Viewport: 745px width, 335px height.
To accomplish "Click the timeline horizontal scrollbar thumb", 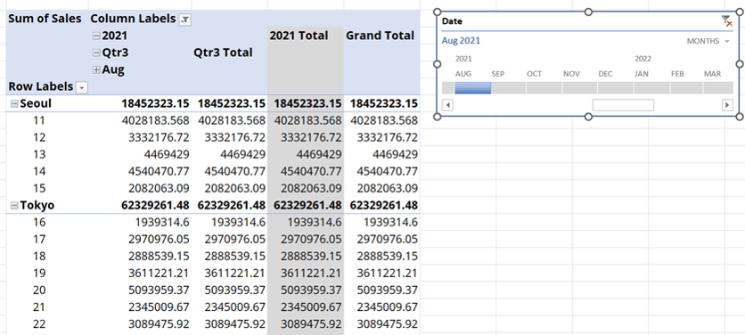I will 623,105.
